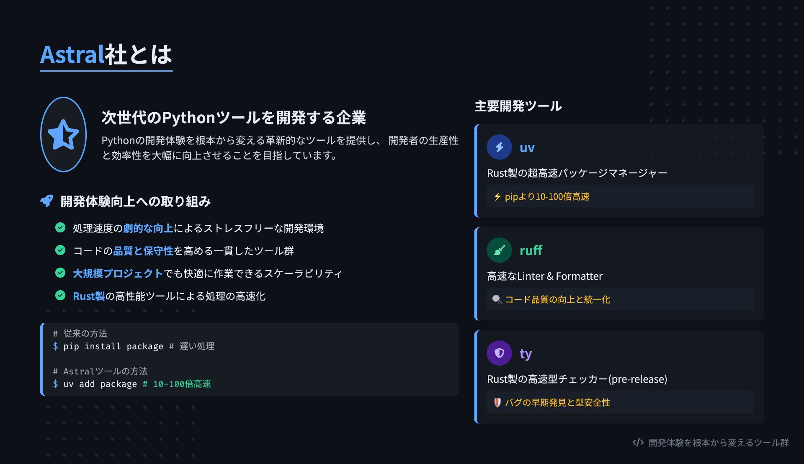
Task: Click the small lightning icon before pipより10-100倍高速
Action: [497, 196]
